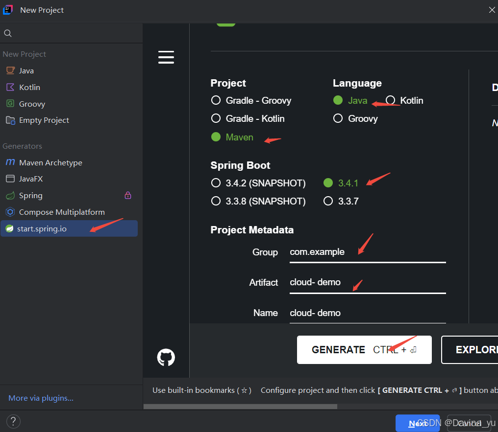Open the GitHub icon link

click(166, 357)
